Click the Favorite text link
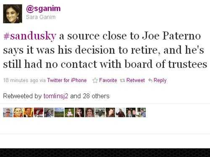This screenshot has width=210, height=157. click(x=108, y=80)
